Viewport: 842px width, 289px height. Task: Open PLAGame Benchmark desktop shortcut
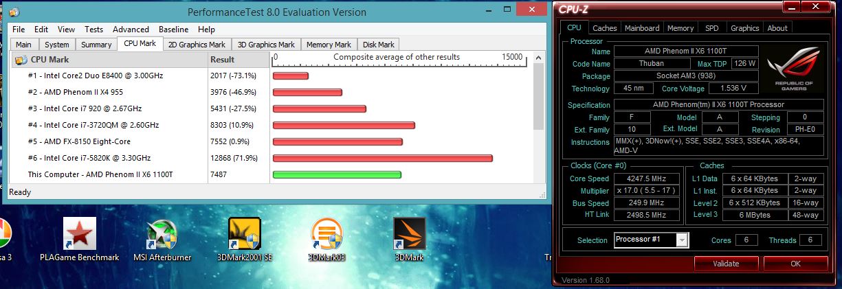pos(79,238)
